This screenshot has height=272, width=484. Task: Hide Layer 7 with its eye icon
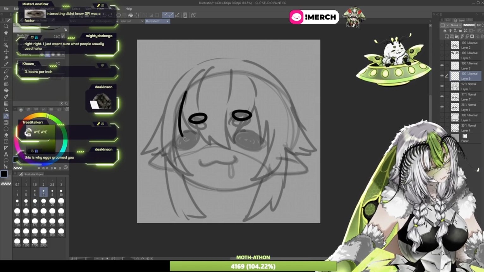[442, 97]
